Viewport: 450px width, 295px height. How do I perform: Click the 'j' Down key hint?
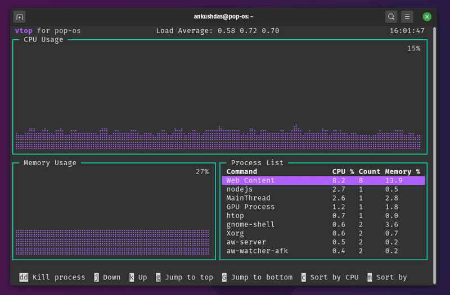pos(107,277)
